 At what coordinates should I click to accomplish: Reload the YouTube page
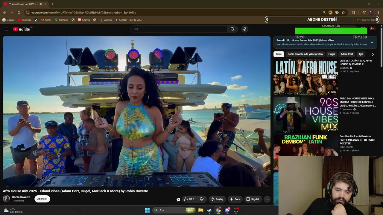coord(19,13)
